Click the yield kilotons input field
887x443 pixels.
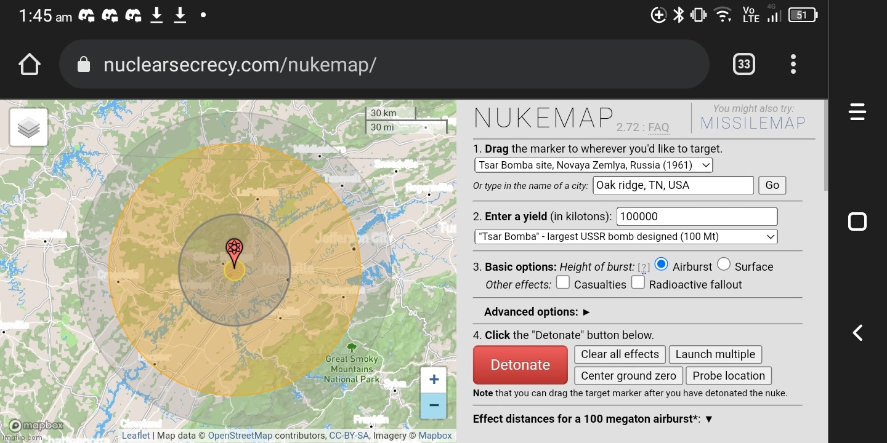pos(697,217)
